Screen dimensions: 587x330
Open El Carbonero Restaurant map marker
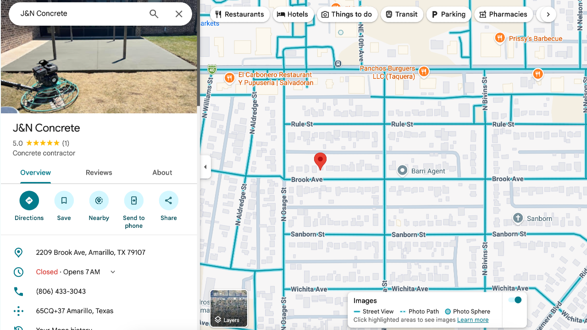click(x=230, y=78)
